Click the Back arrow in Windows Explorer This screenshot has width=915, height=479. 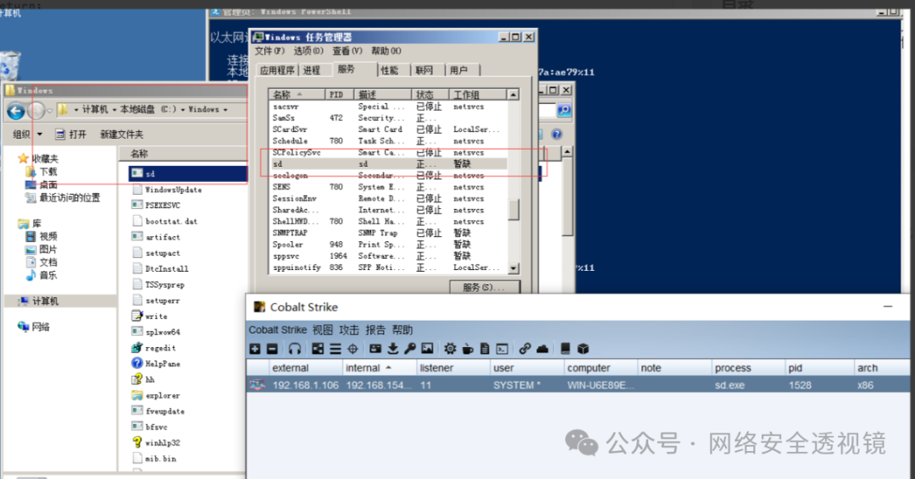16,110
